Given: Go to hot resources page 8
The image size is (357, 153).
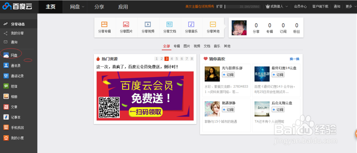Looking at the screenshot, I should click(192, 59).
